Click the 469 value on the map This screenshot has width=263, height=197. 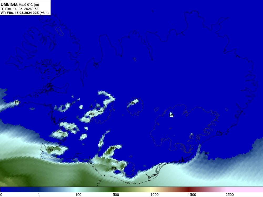(171, 115)
